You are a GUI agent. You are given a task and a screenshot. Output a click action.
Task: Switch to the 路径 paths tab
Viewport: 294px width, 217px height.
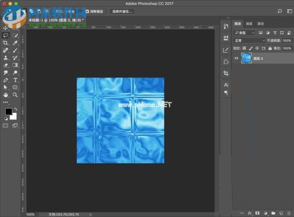pos(260,24)
